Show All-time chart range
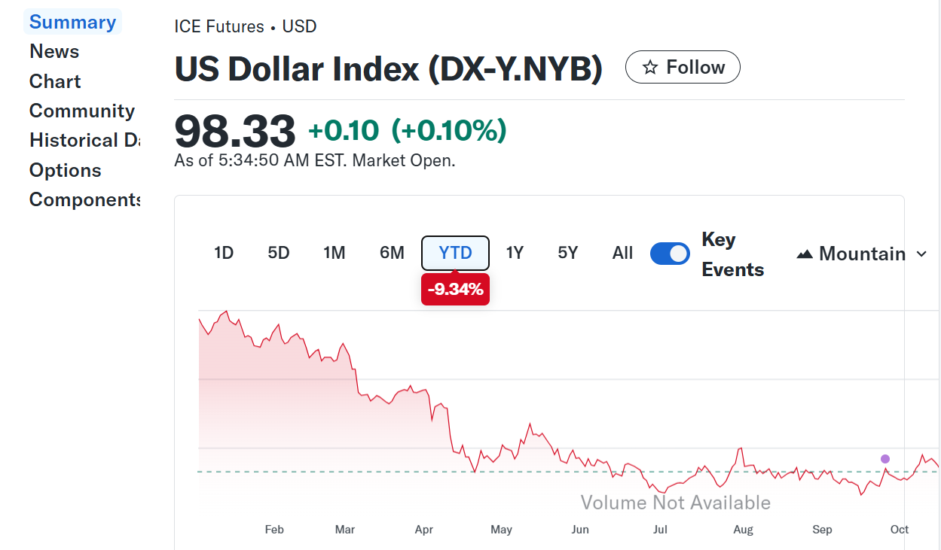This screenshot has height=550, width=941. coord(622,253)
